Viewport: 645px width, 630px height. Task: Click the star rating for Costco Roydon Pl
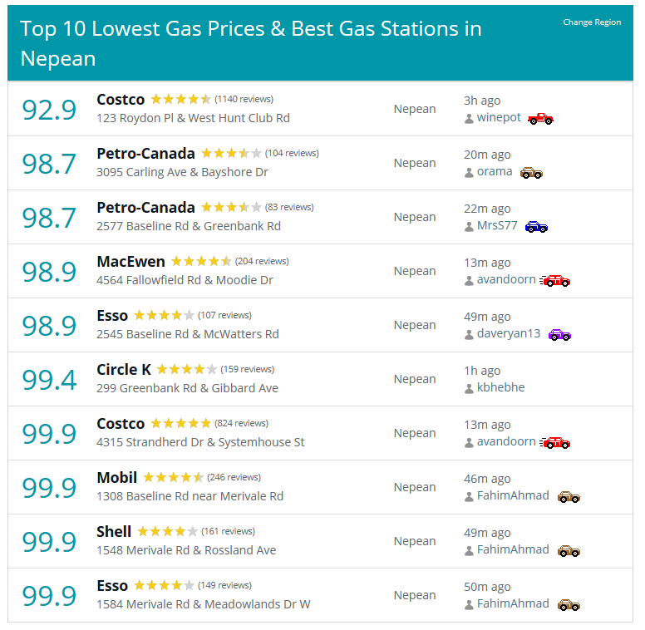(x=181, y=99)
